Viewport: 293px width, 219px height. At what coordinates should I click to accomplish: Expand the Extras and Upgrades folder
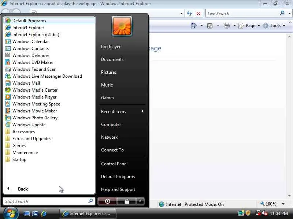click(49, 139)
